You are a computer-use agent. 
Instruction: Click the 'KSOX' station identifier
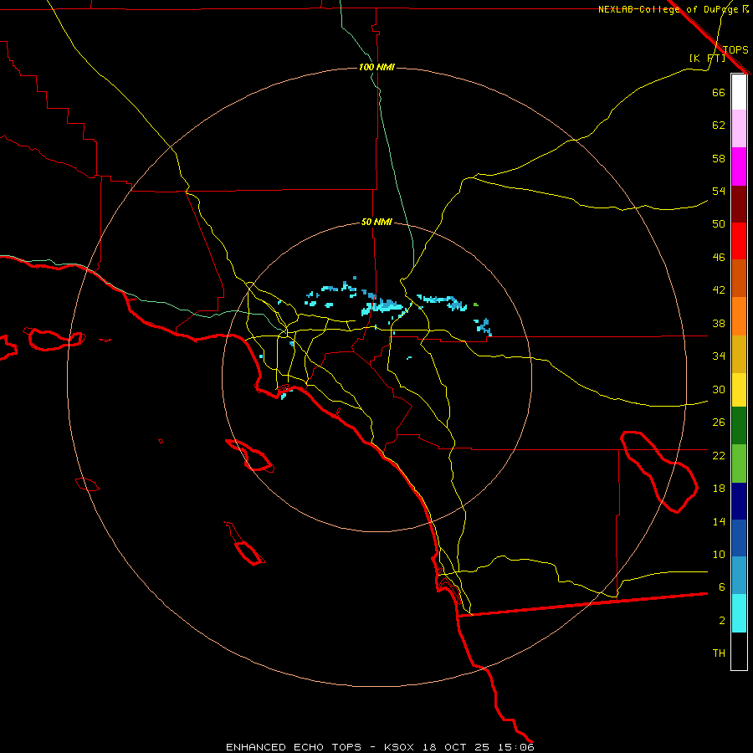click(x=399, y=747)
